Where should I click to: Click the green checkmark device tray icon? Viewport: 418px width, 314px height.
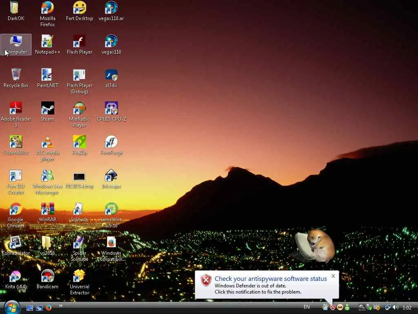(369, 307)
